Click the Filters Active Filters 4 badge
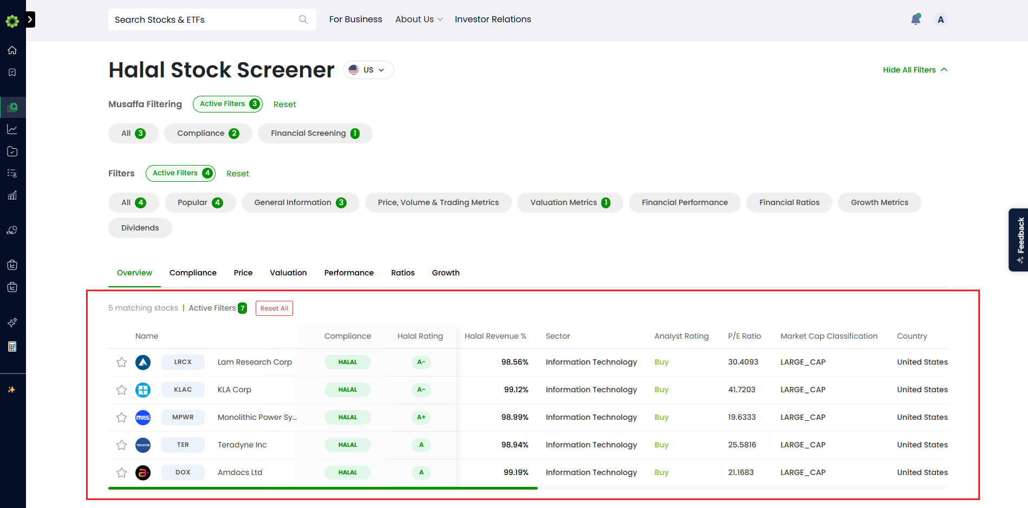This screenshot has width=1028, height=508. coord(180,173)
